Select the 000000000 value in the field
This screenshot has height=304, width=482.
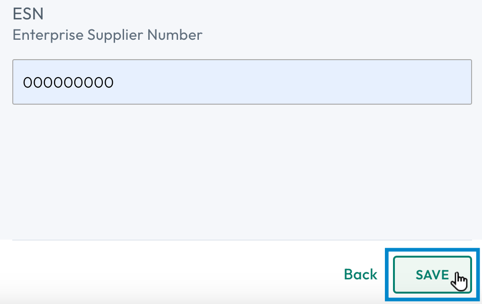(x=68, y=82)
